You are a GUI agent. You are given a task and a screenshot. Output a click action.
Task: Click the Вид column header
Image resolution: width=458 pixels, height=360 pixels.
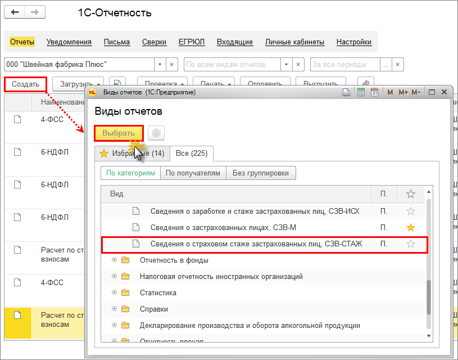click(236, 194)
